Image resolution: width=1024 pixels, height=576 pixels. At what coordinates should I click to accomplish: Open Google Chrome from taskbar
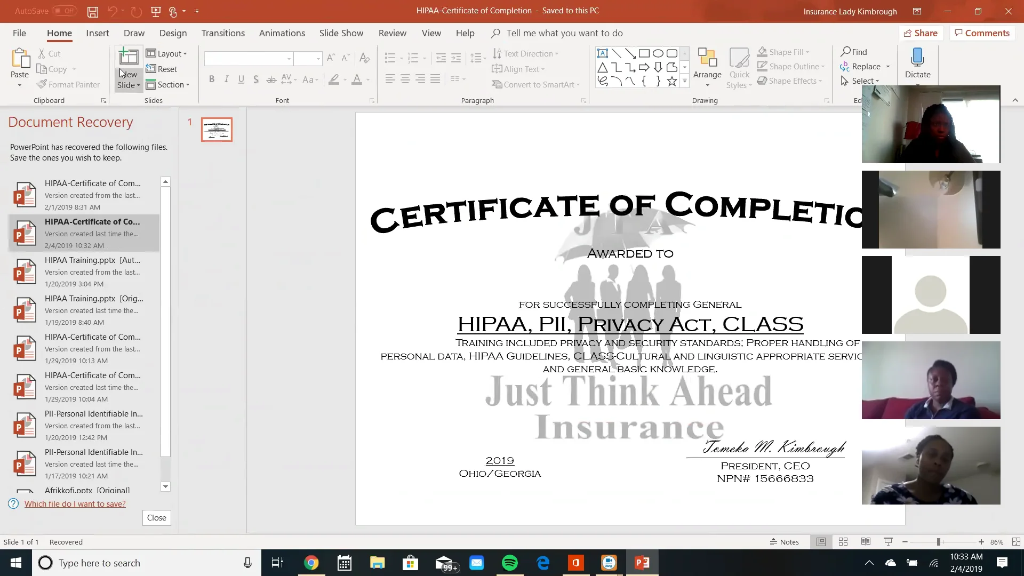tap(311, 563)
